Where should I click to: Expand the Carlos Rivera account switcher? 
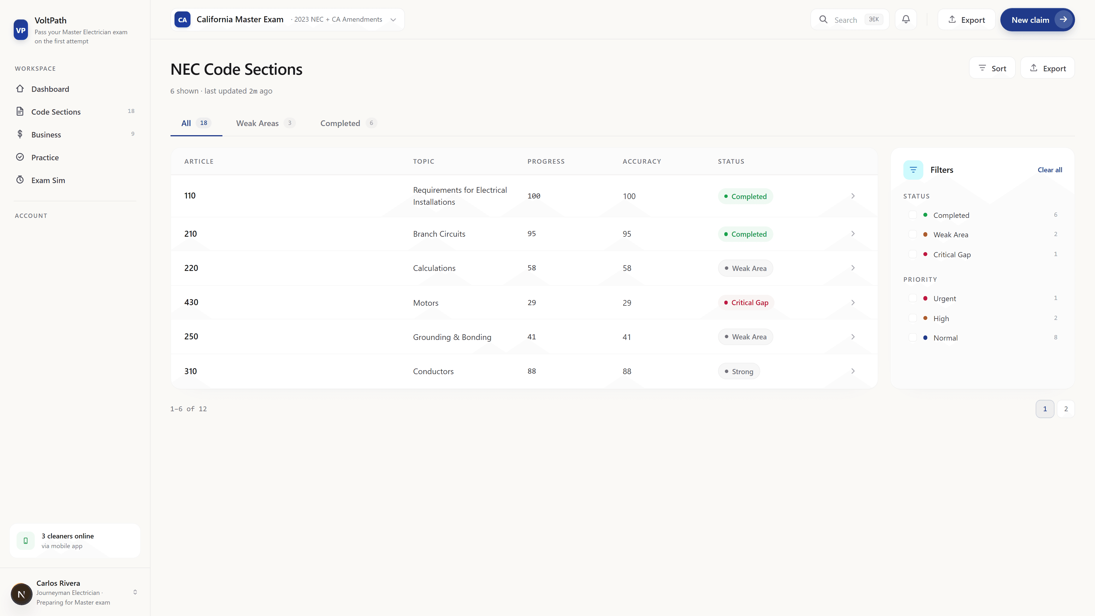(135, 592)
